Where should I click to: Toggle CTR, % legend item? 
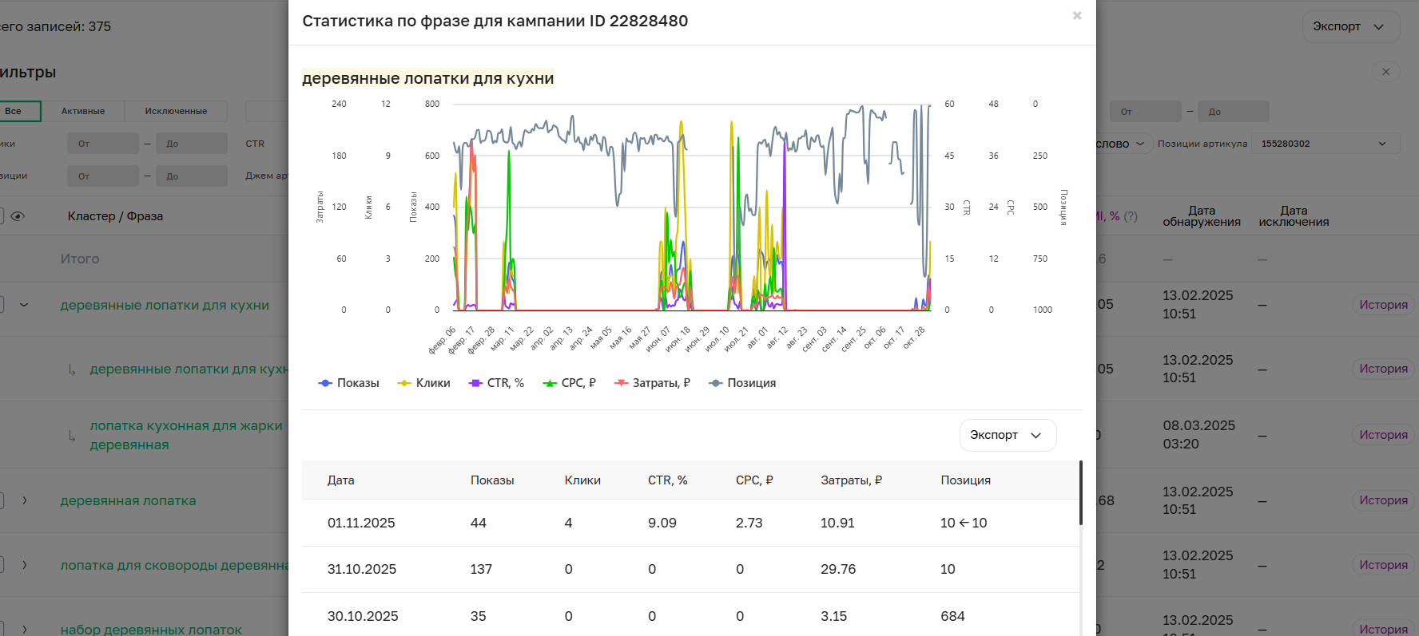[496, 383]
